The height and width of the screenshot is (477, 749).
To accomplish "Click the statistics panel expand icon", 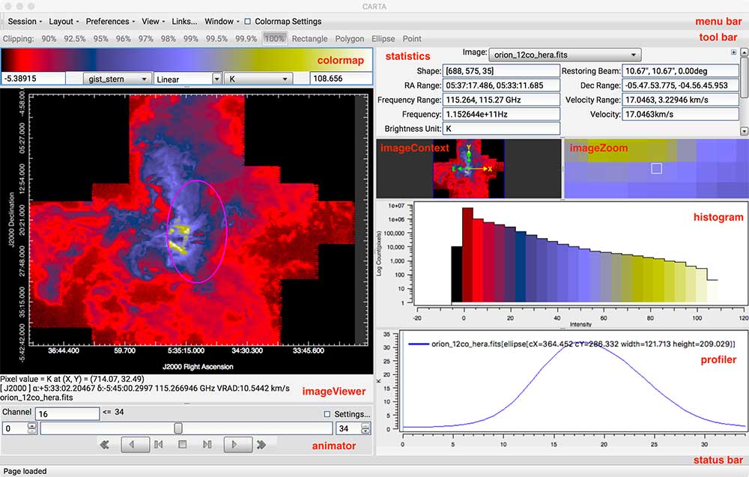I will [734, 52].
